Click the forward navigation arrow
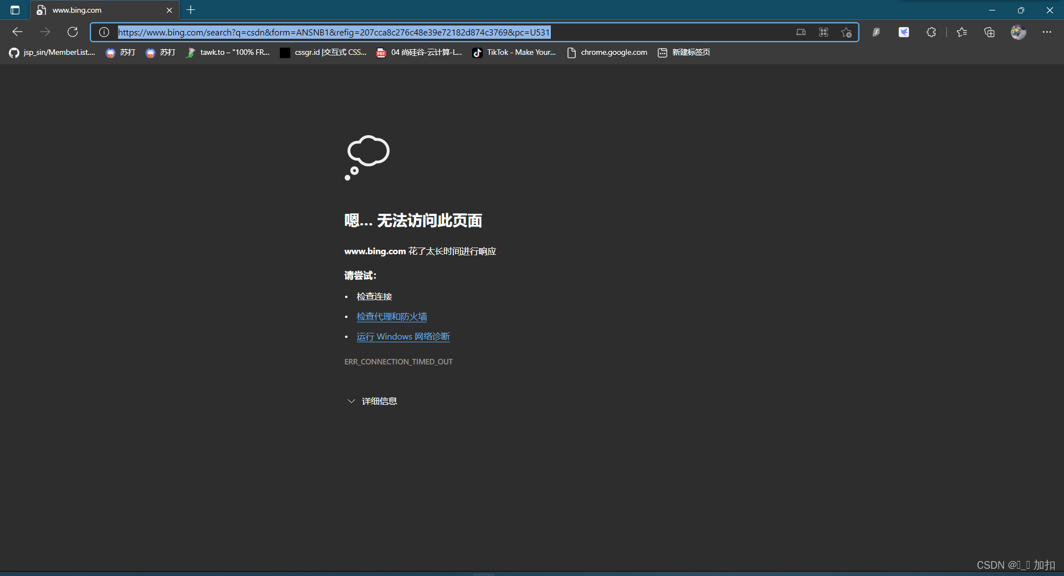 pyautogui.click(x=45, y=32)
